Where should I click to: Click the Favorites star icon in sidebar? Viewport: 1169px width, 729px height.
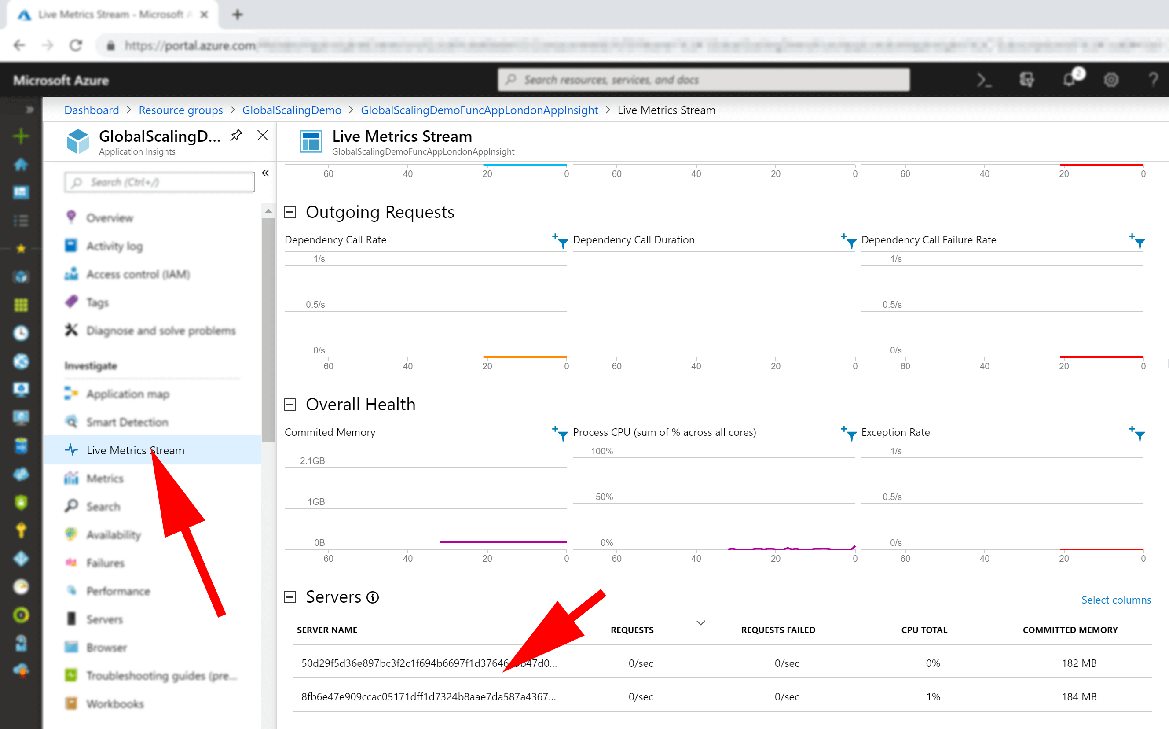pos(21,249)
